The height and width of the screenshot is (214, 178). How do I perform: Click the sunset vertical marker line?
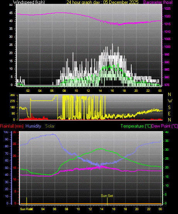107,201
